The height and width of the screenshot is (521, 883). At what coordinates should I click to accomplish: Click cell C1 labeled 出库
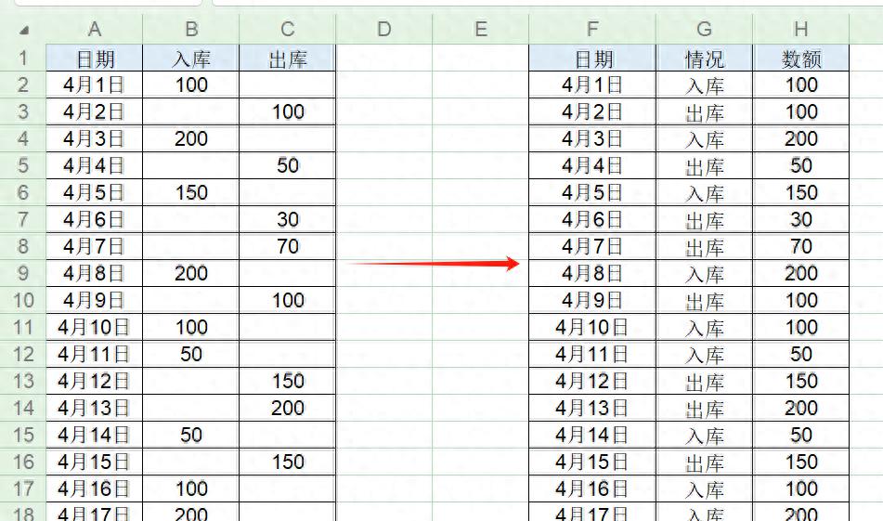click(x=287, y=58)
